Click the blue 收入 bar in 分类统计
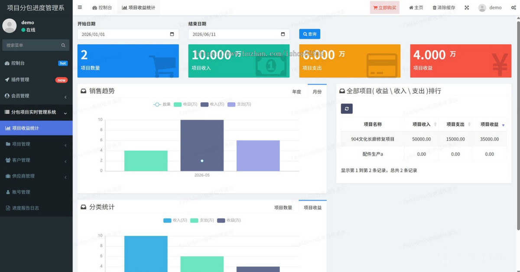Viewport: 520px width, 272px height. coord(146,254)
